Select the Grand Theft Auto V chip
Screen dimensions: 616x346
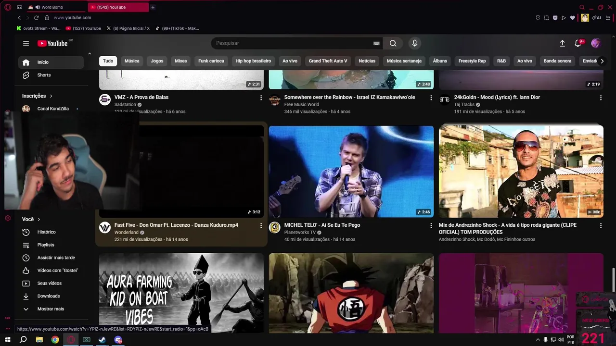click(x=328, y=61)
